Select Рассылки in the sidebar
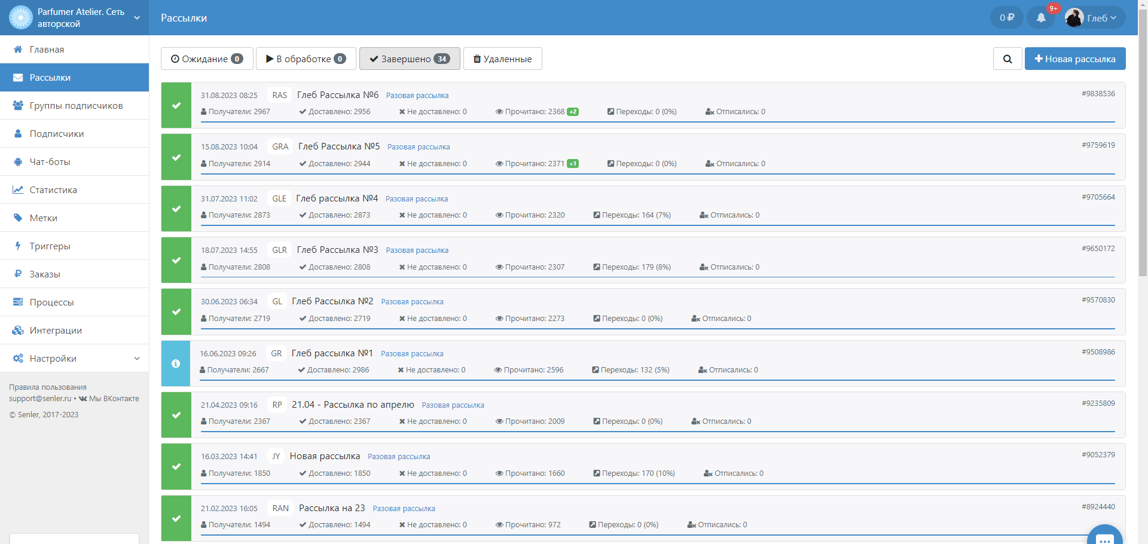Viewport: 1148px width, 544px height. [x=74, y=77]
